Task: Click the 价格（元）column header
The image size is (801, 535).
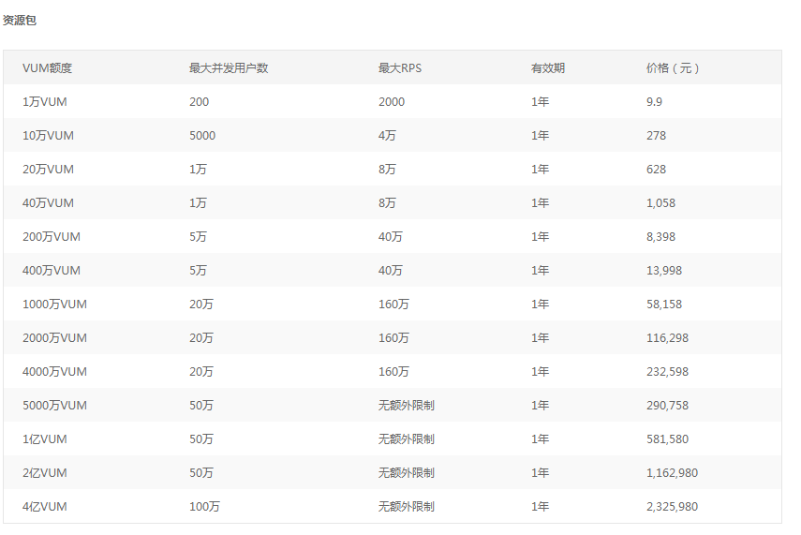Action: pyautogui.click(x=673, y=68)
